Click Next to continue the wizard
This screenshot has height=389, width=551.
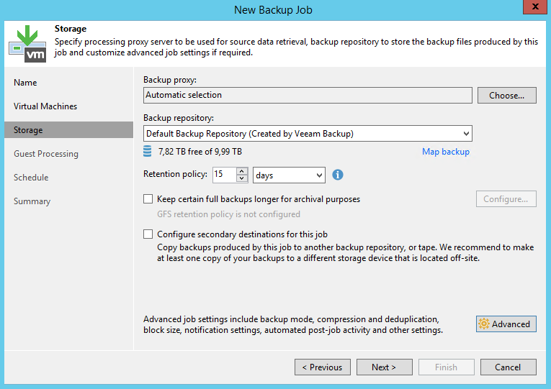[384, 367]
